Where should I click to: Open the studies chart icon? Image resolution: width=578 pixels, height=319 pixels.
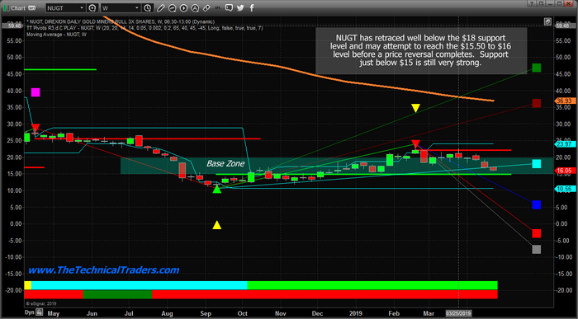(x=172, y=8)
